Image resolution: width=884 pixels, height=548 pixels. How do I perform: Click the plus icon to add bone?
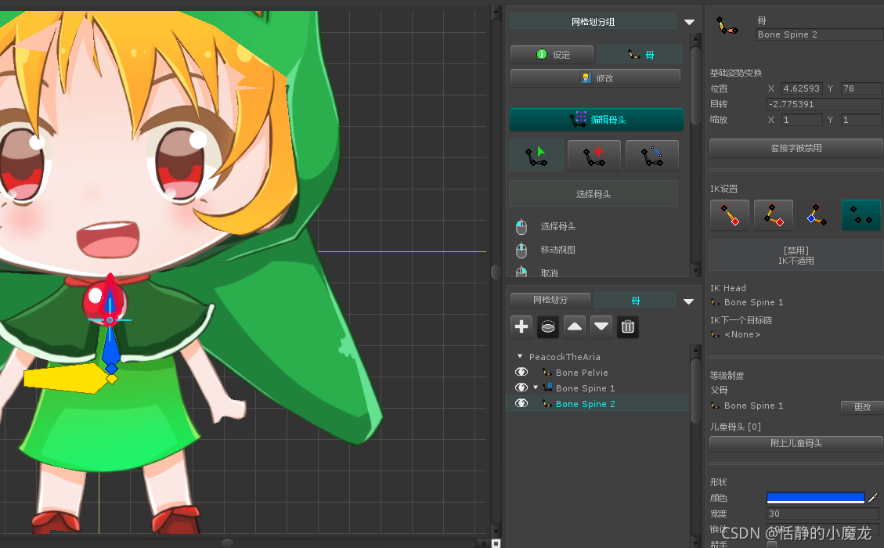coord(521,326)
